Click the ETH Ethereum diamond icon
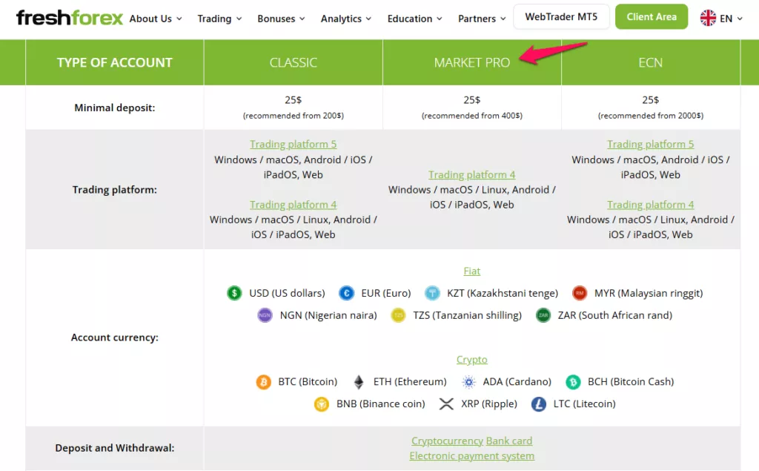This screenshot has height=471, width=759. (x=359, y=382)
